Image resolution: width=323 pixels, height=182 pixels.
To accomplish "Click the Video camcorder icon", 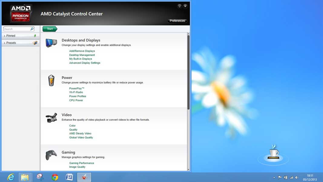I will click(51, 118).
